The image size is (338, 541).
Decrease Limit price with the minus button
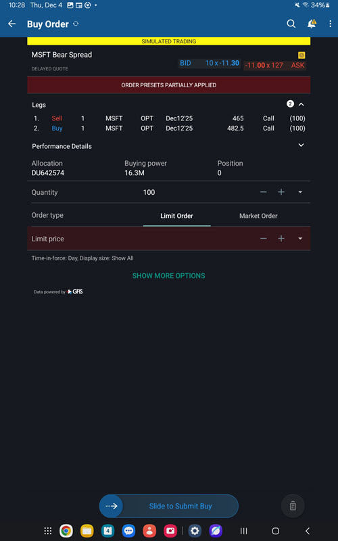pos(264,239)
